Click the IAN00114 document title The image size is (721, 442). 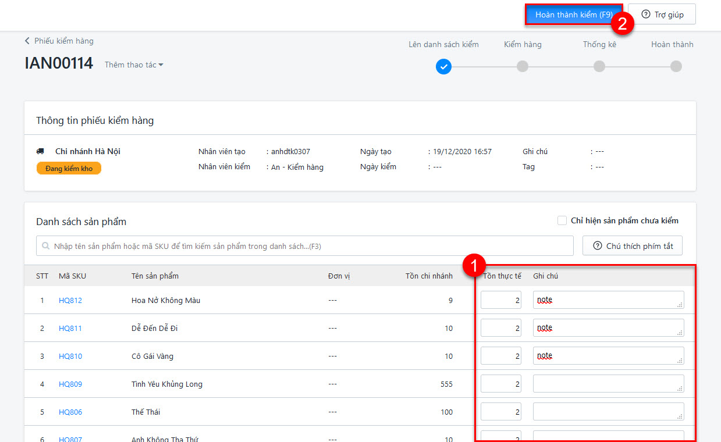click(59, 63)
